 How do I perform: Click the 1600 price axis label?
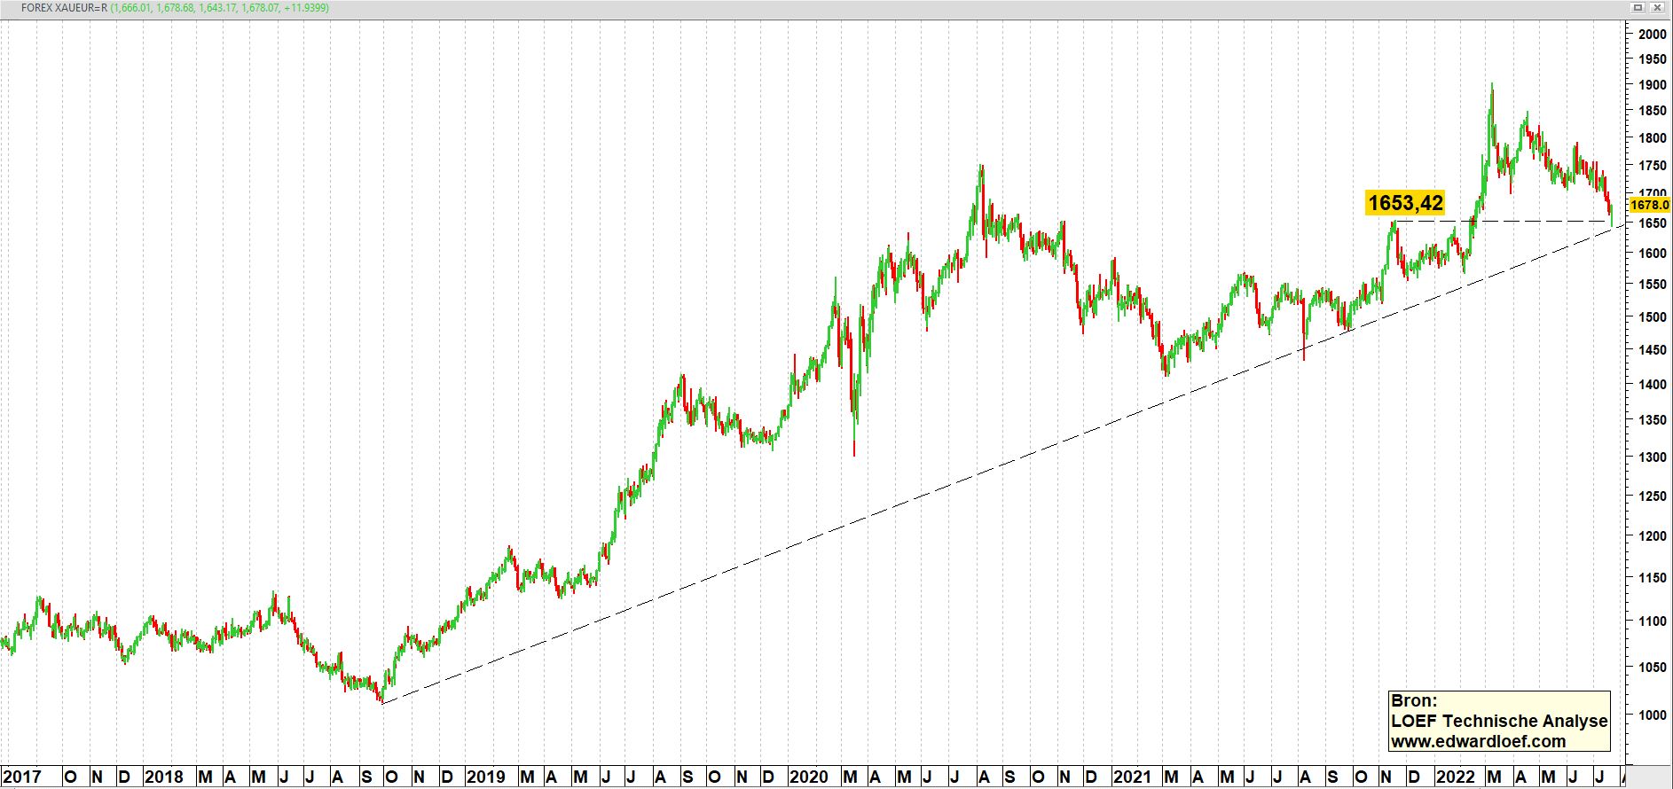click(x=1653, y=254)
